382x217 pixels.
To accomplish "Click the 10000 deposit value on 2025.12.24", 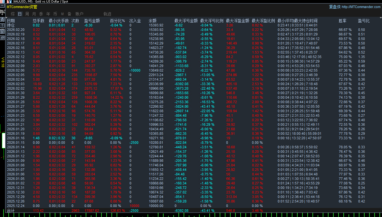I will 134,206.
